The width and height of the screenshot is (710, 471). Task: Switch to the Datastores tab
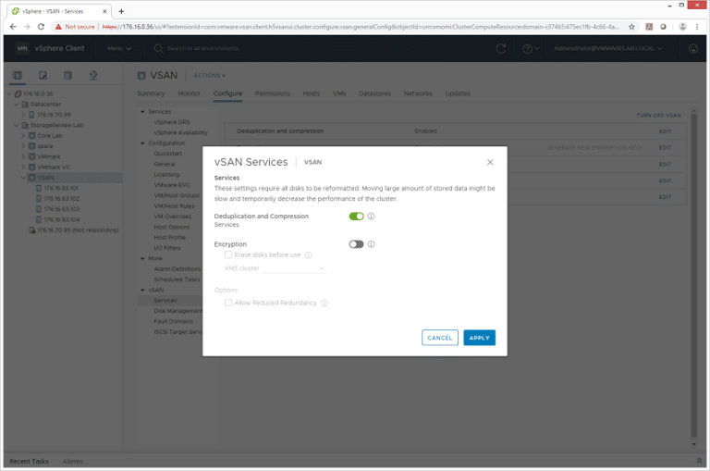pos(374,93)
